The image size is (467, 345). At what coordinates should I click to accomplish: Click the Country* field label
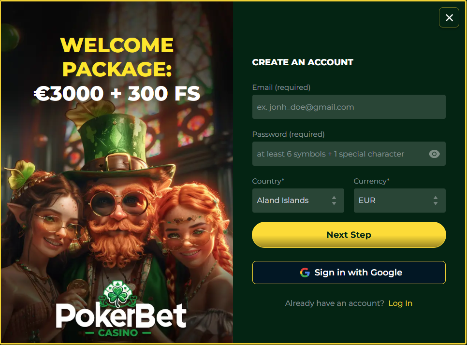point(268,181)
